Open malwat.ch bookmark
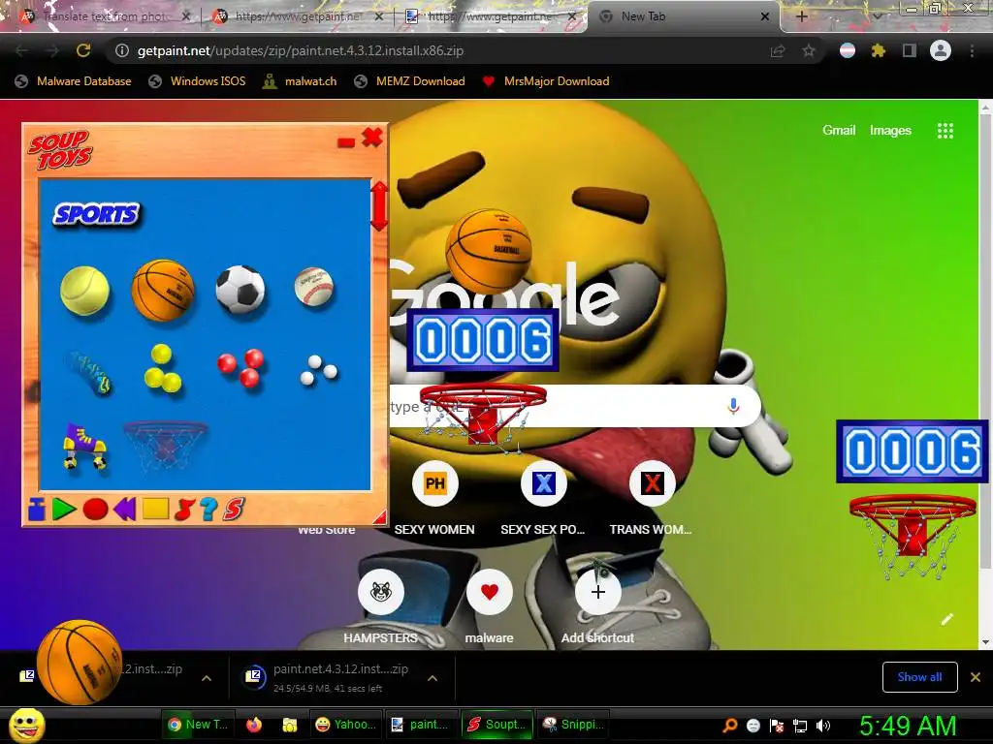Image resolution: width=993 pixels, height=744 pixels. [299, 81]
